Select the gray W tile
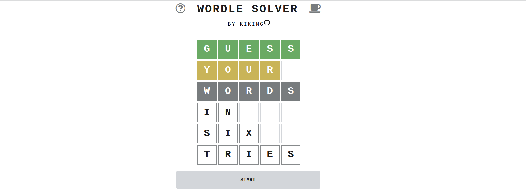 click(207, 91)
